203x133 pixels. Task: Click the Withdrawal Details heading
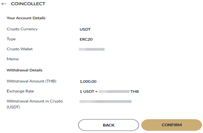25,70
